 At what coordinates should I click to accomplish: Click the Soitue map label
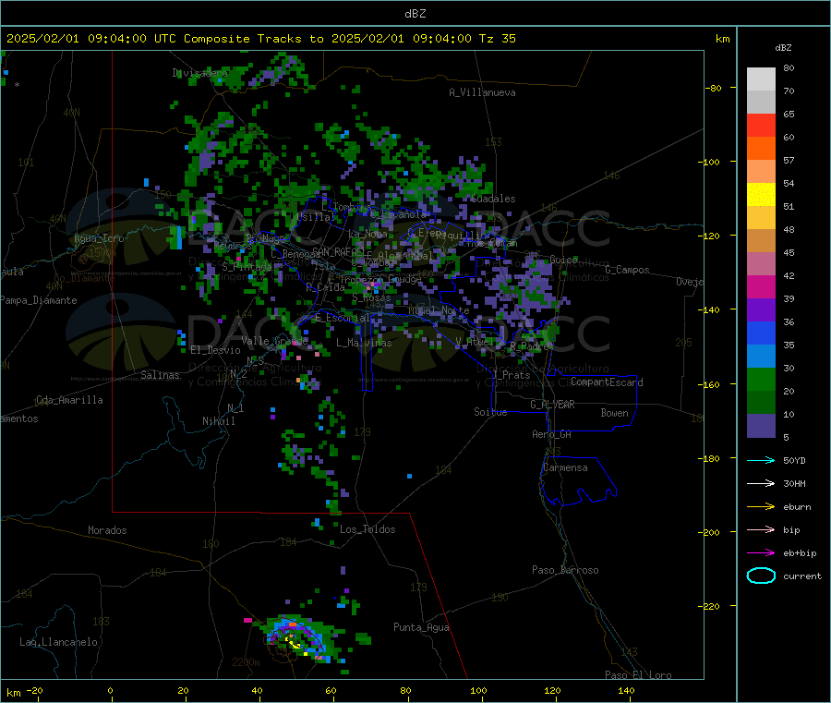pyautogui.click(x=490, y=412)
